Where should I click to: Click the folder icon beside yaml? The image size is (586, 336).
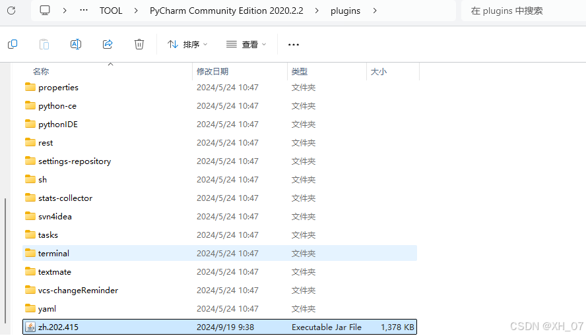coord(30,308)
